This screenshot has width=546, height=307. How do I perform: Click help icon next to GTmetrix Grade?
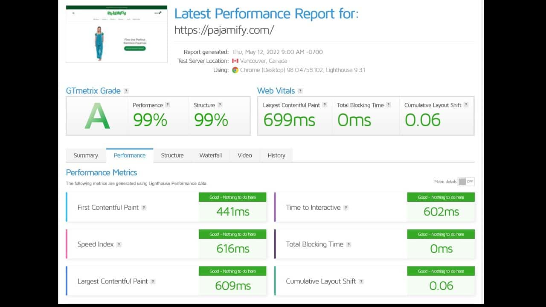point(126,91)
